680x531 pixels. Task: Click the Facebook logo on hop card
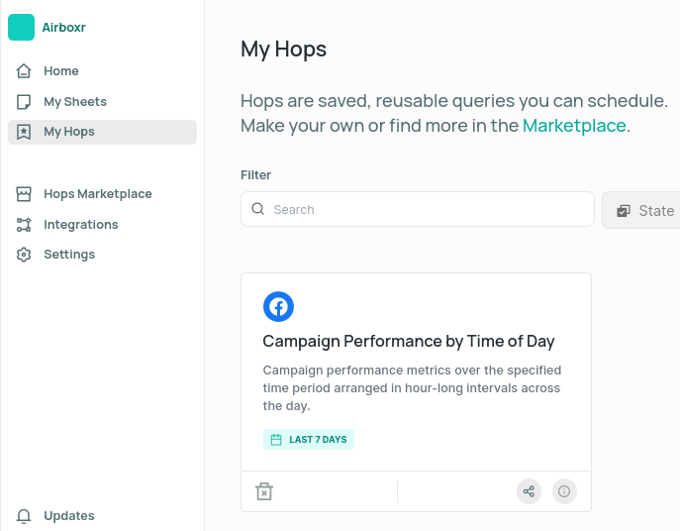[278, 306]
